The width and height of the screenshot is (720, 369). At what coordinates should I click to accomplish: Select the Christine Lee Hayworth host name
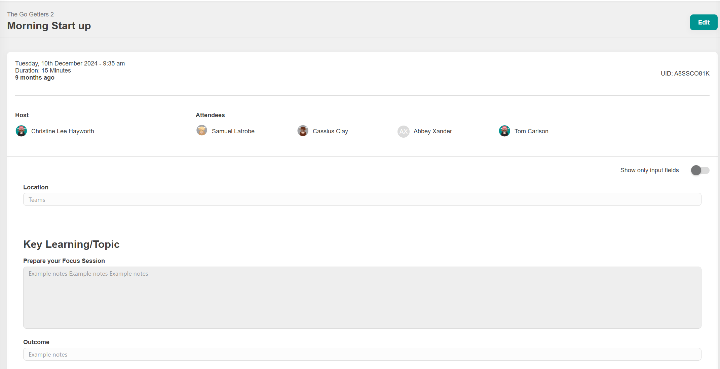coord(63,131)
